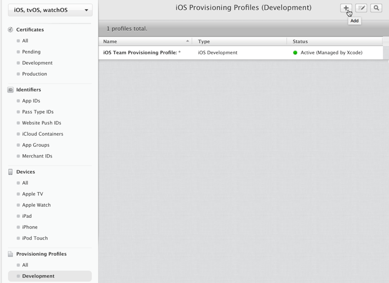Click the Edit profiles pencil icon
Screen dimensions: 389x283
[361, 8]
